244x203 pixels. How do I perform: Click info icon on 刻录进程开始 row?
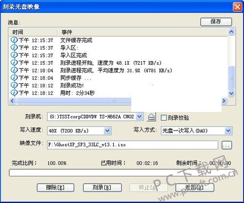click(14, 63)
